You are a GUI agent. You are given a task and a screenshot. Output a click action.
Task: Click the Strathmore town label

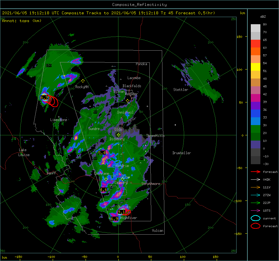pos(151,184)
